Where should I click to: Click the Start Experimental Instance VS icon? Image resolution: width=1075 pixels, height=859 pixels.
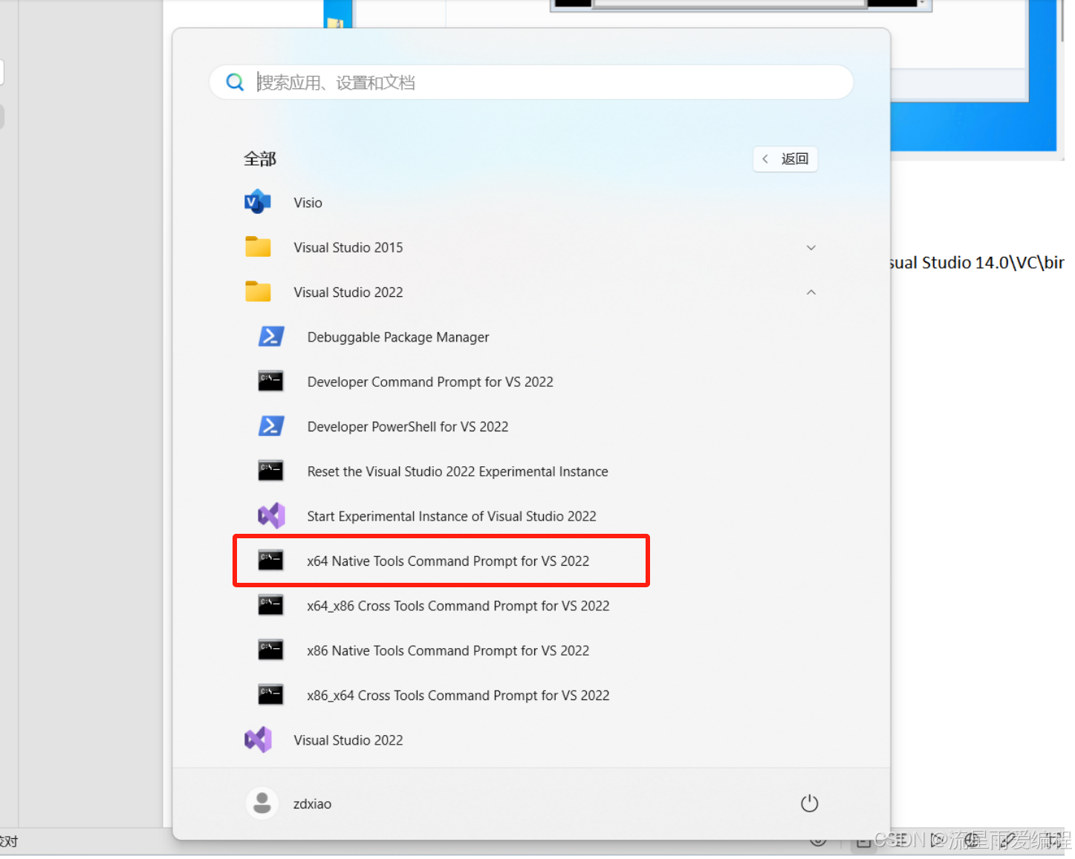(271, 515)
